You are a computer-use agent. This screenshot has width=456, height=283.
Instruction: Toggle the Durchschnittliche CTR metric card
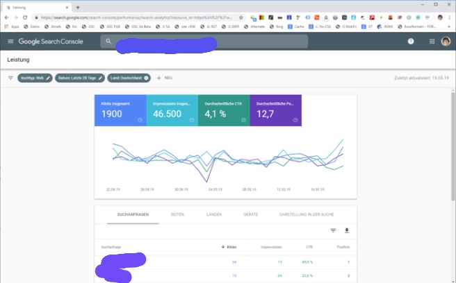coord(223,111)
